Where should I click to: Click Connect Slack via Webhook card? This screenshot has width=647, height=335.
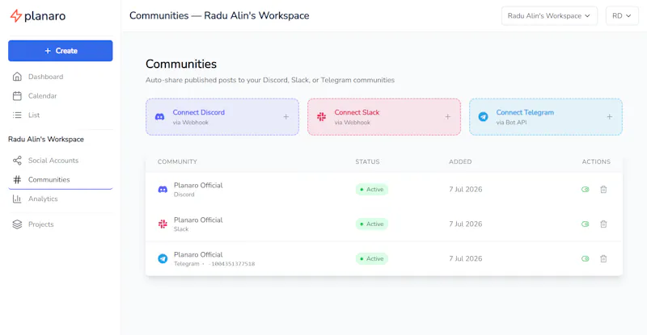point(384,116)
